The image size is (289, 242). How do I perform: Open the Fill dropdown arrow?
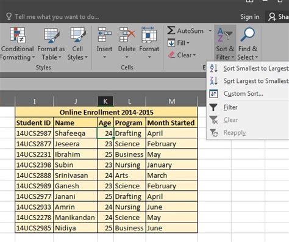click(188, 43)
